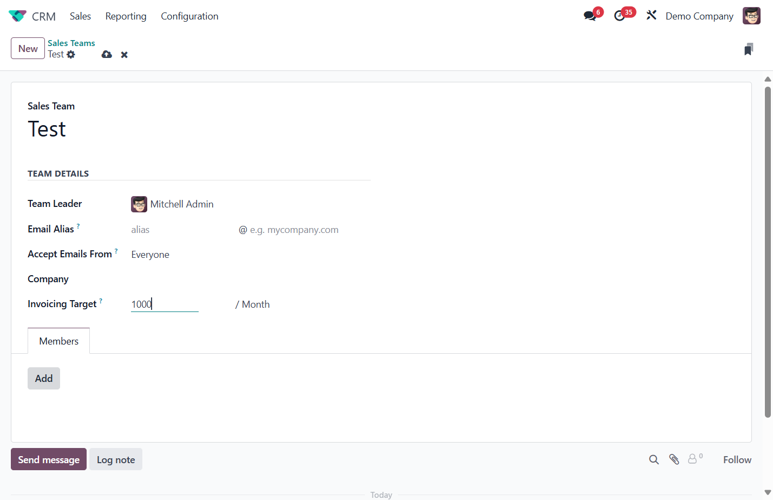
Task: Open the Team Leader dropdown field
Action: click(251, 204)
